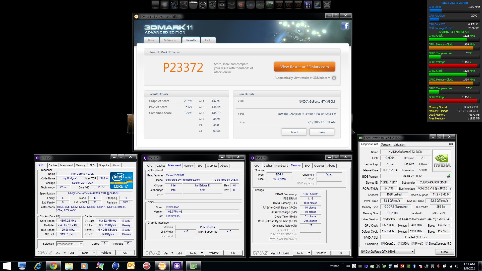Image resolution: width=482 pixels, height=271 pixels.
Task: Toggle the DirectCompute 5.0 checkbox
Action: tap(427, 244)
